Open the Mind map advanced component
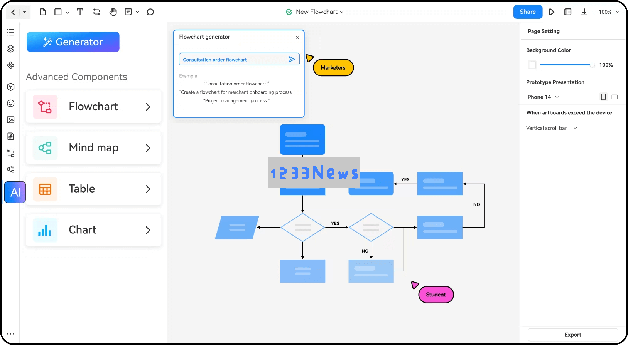Viewport: 628px width, 345px height. pos(94,148)
